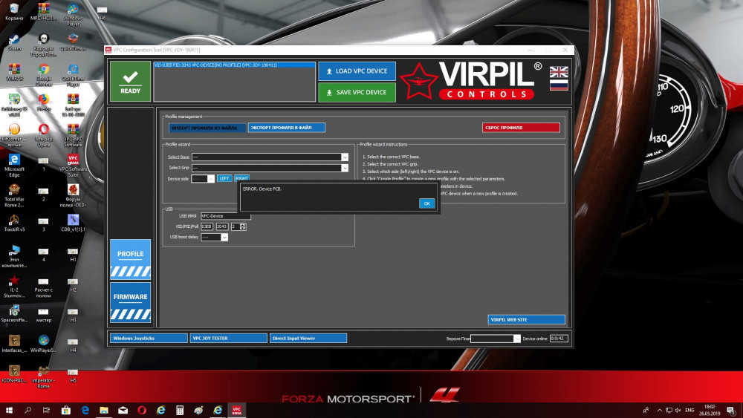
Task: Switch interface language via the Russian flag
Action: 558,85
